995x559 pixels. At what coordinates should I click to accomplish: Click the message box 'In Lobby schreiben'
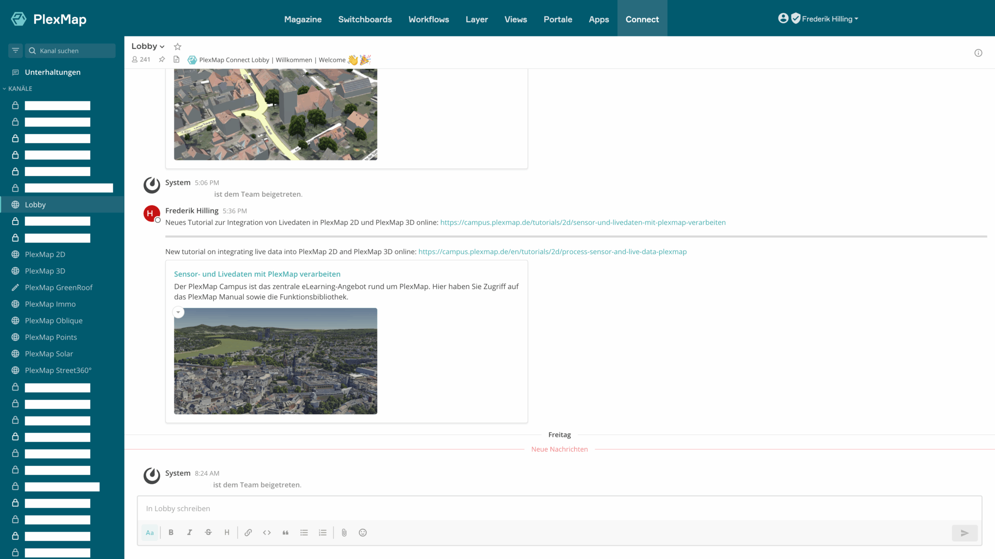560,509
